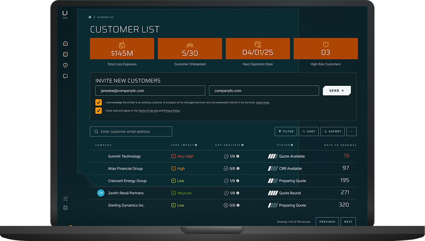This screenshot has width=425, height=241.
Task: Go to the Next page of records
Action: click(x=348, y=221)
